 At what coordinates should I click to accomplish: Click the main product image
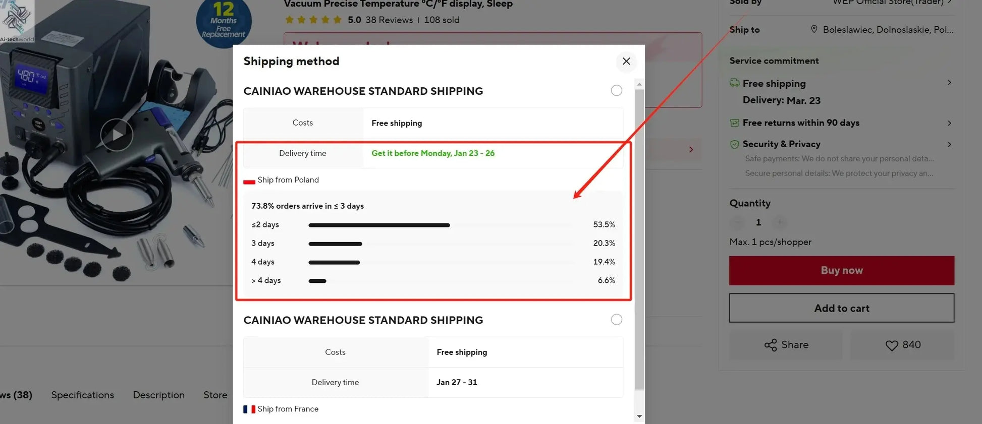click(x=116, y=143)
